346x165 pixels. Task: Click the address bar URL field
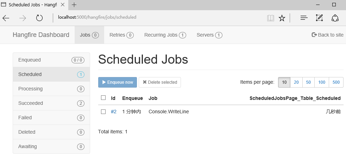97,17
